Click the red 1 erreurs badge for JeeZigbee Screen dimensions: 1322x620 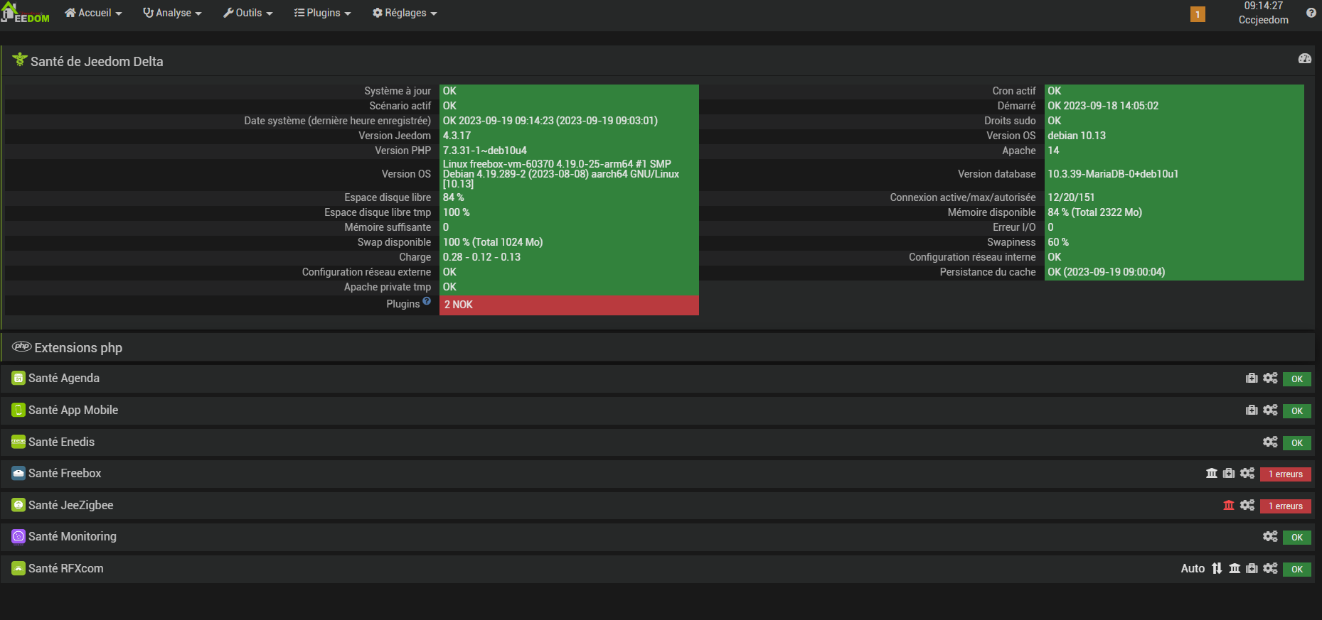(1286, 506)
